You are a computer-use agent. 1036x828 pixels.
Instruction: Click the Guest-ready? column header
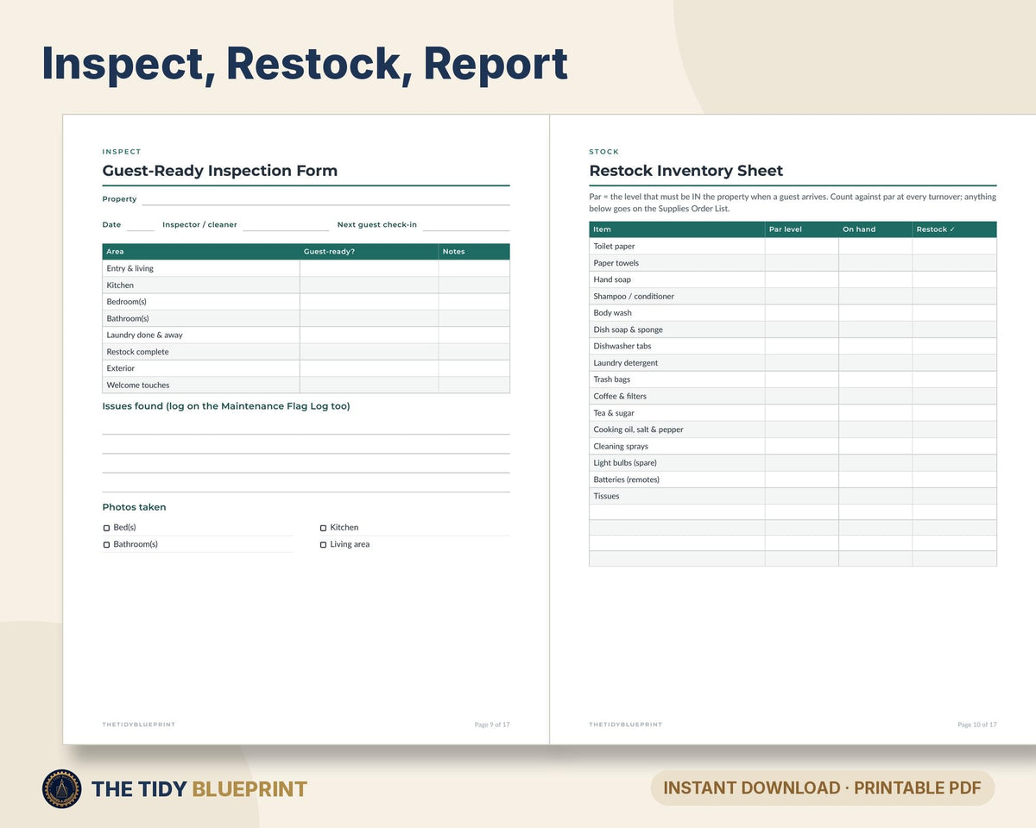[369, 252]
